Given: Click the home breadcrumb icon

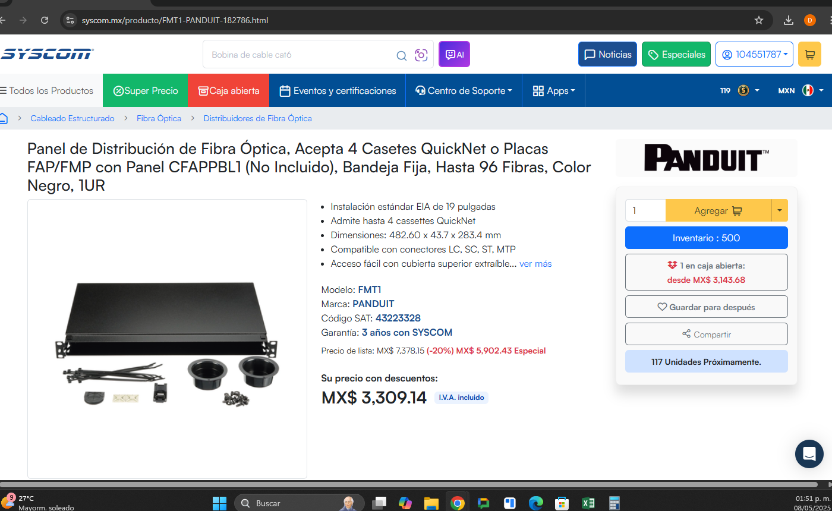Looking at the screenshot, I should pos(3,118).
